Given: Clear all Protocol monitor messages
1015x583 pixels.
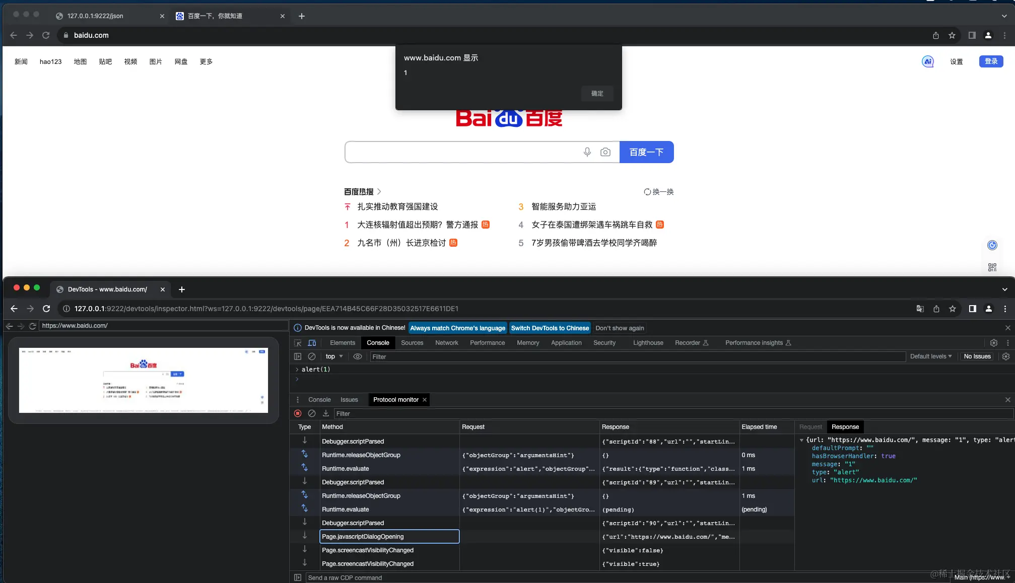Looking at the screenshot, I should pyautogui.click(x=312, y=413).
